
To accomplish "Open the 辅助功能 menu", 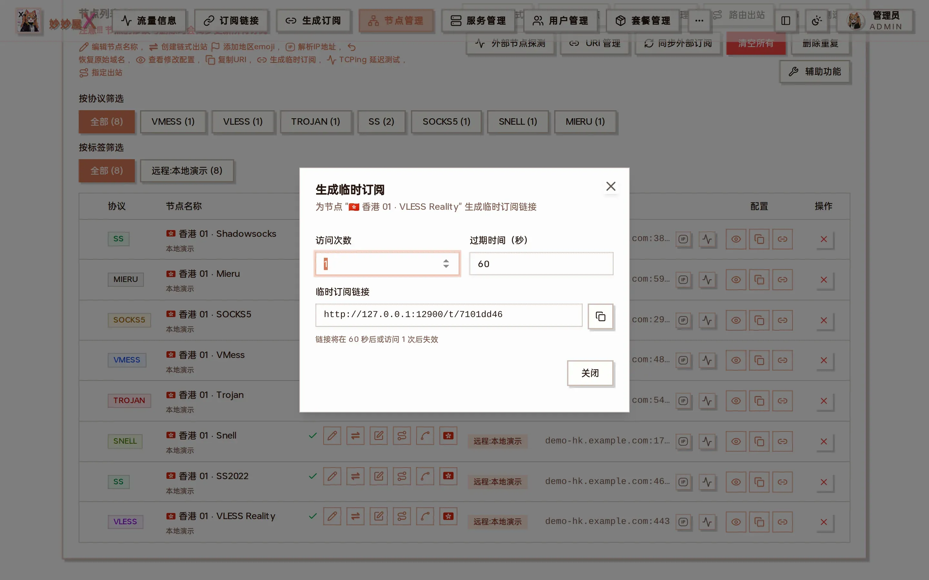I will pos(815,71).
